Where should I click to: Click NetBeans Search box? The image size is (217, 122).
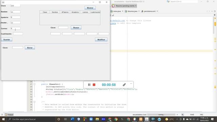pos(183,1)
